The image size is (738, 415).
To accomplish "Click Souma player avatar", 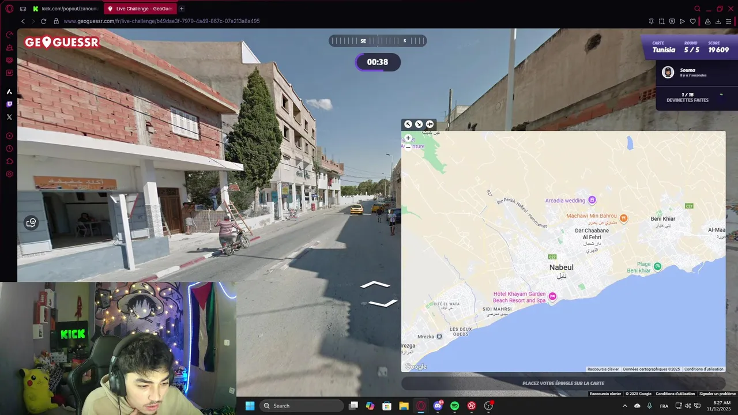I will tap(668, 72).
